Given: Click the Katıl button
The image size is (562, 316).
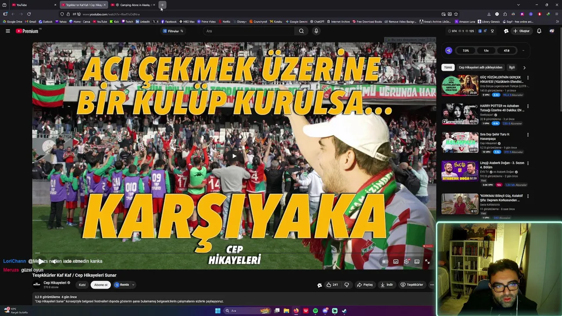Looking at the screenshot, I should tap(82, 285).
